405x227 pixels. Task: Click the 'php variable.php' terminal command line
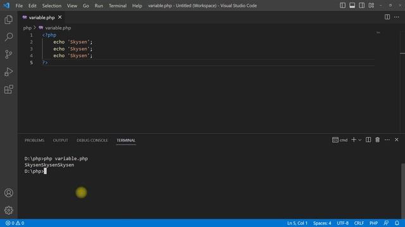click(x=66, y=158)
